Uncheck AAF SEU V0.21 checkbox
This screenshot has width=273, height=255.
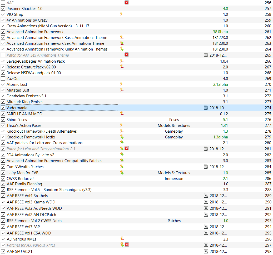pos(3,251)
